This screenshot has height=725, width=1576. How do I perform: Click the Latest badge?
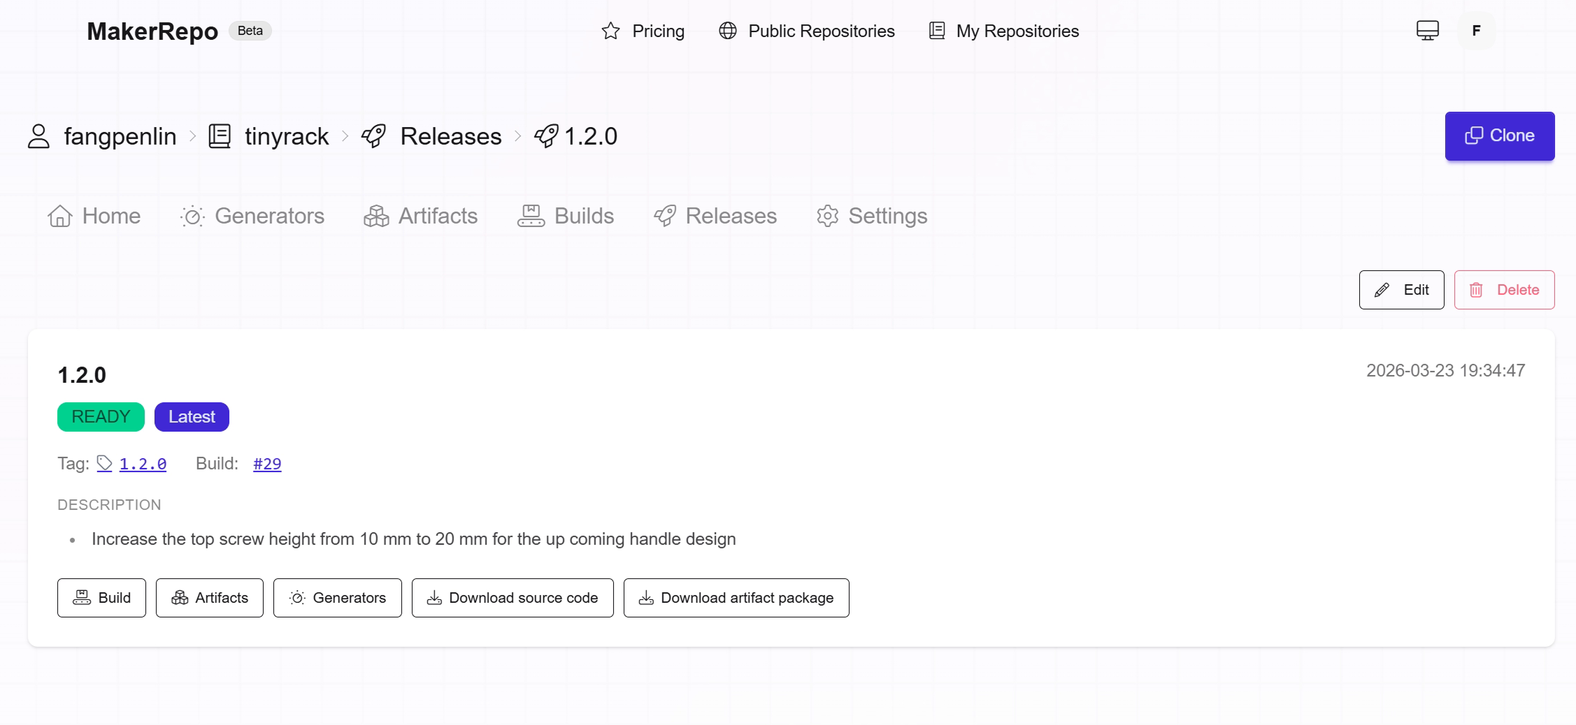[x=191, y=416]
